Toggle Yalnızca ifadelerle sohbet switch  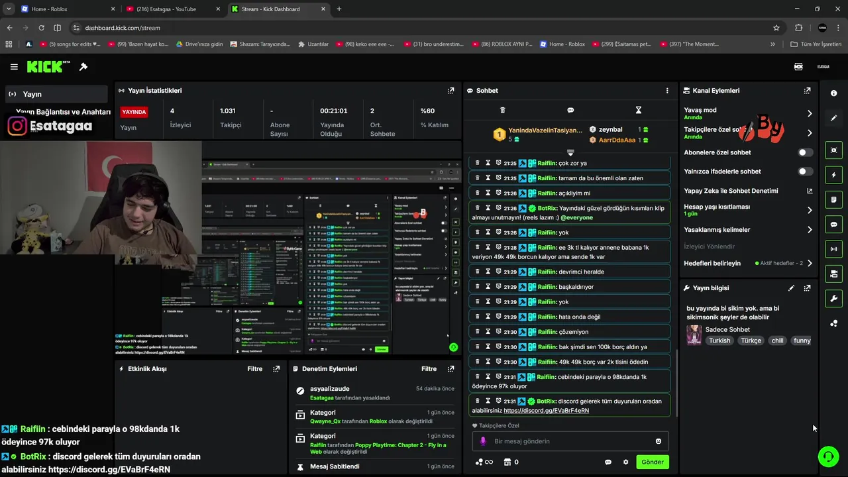805,172
